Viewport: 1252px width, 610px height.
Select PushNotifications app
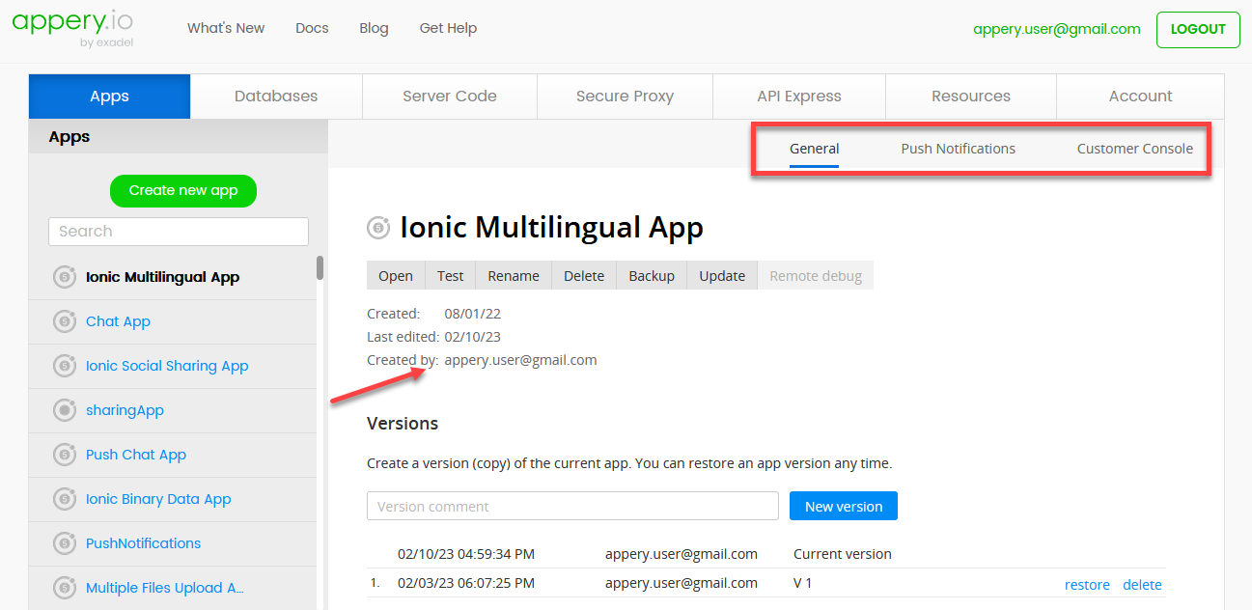144,543
